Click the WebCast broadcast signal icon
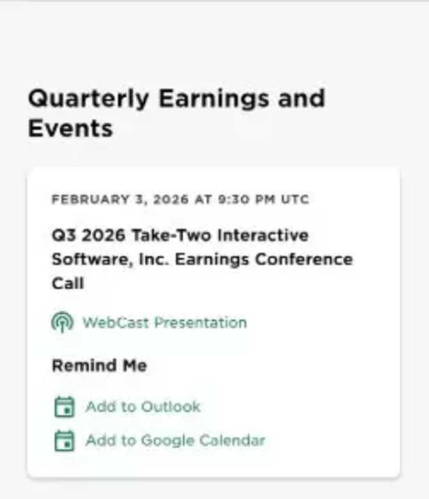 [62, 323]
